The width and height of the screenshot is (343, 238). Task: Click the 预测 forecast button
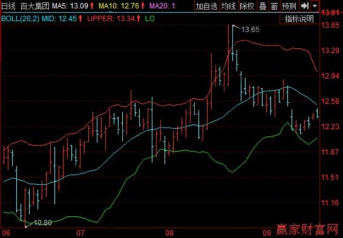[x=289, y=6]
